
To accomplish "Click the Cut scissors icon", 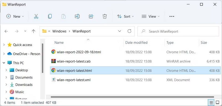I will (x=36, y=17).
